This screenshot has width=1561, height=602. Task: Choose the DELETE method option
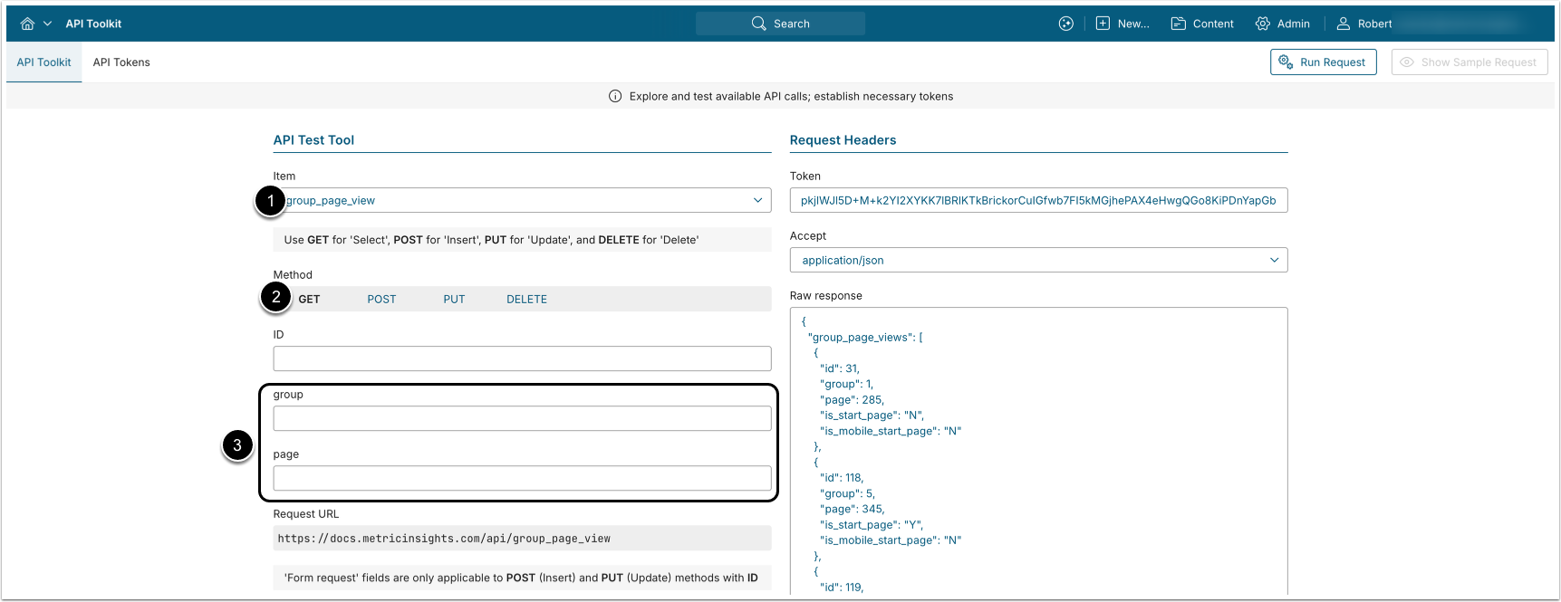pyautogui.click(x=526, y=299)
